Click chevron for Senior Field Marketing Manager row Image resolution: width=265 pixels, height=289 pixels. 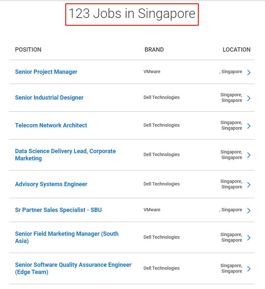click(249, 238)
